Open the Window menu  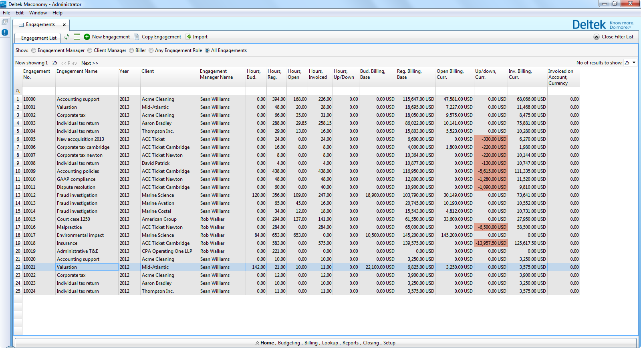pos(38,13)
